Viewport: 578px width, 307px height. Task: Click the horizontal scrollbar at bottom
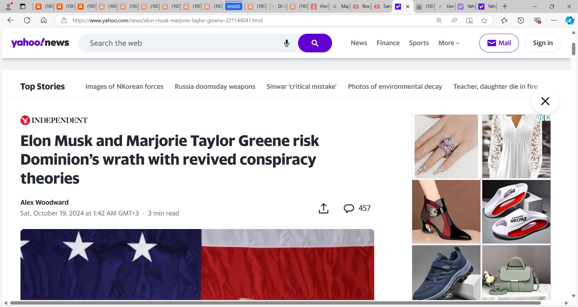275,303
